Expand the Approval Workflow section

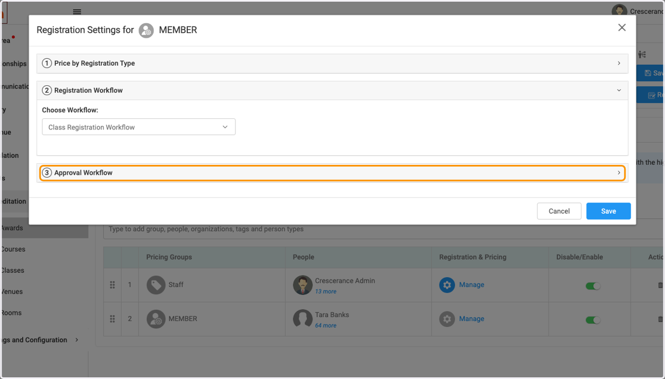click(x=332, y=173)
